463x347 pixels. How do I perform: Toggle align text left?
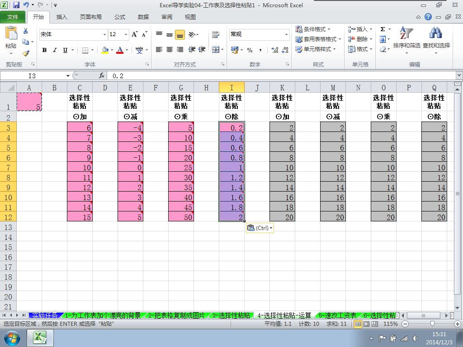coord(159,50)
